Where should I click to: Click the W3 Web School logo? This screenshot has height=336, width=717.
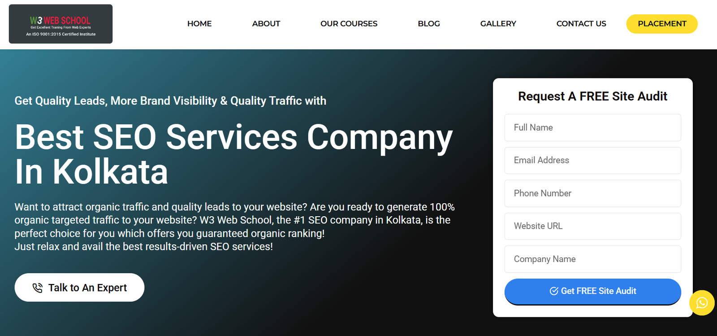click(x=60, y=24)
